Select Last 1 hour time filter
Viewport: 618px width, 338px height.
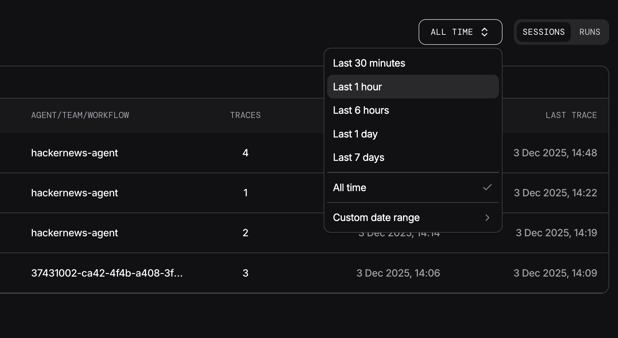pyautogui.click(x=358, y=86)
